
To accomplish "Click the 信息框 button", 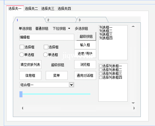I will [30, 75].
